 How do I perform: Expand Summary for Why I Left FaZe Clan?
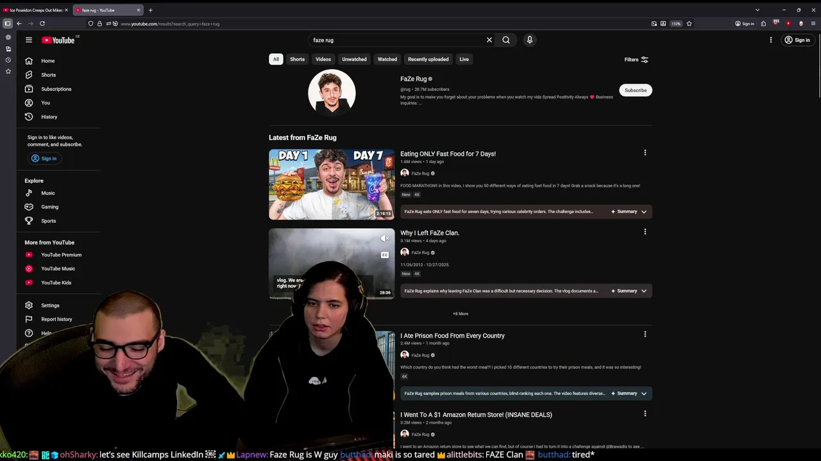[629, 291]
